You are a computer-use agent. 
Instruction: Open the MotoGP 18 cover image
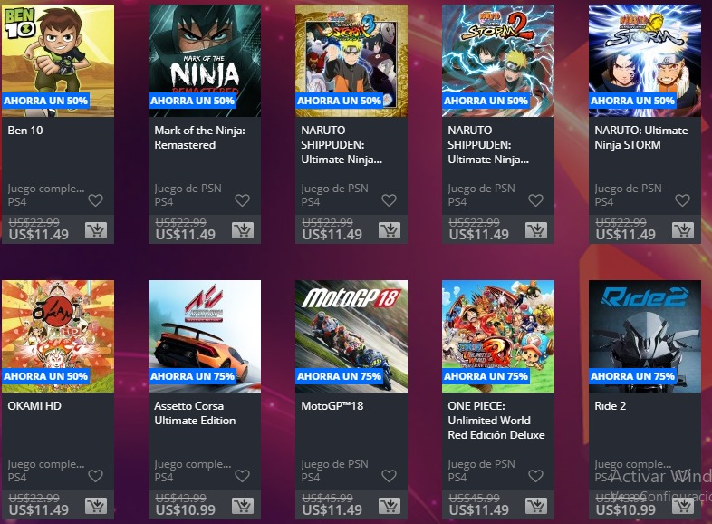coord(351,335)
